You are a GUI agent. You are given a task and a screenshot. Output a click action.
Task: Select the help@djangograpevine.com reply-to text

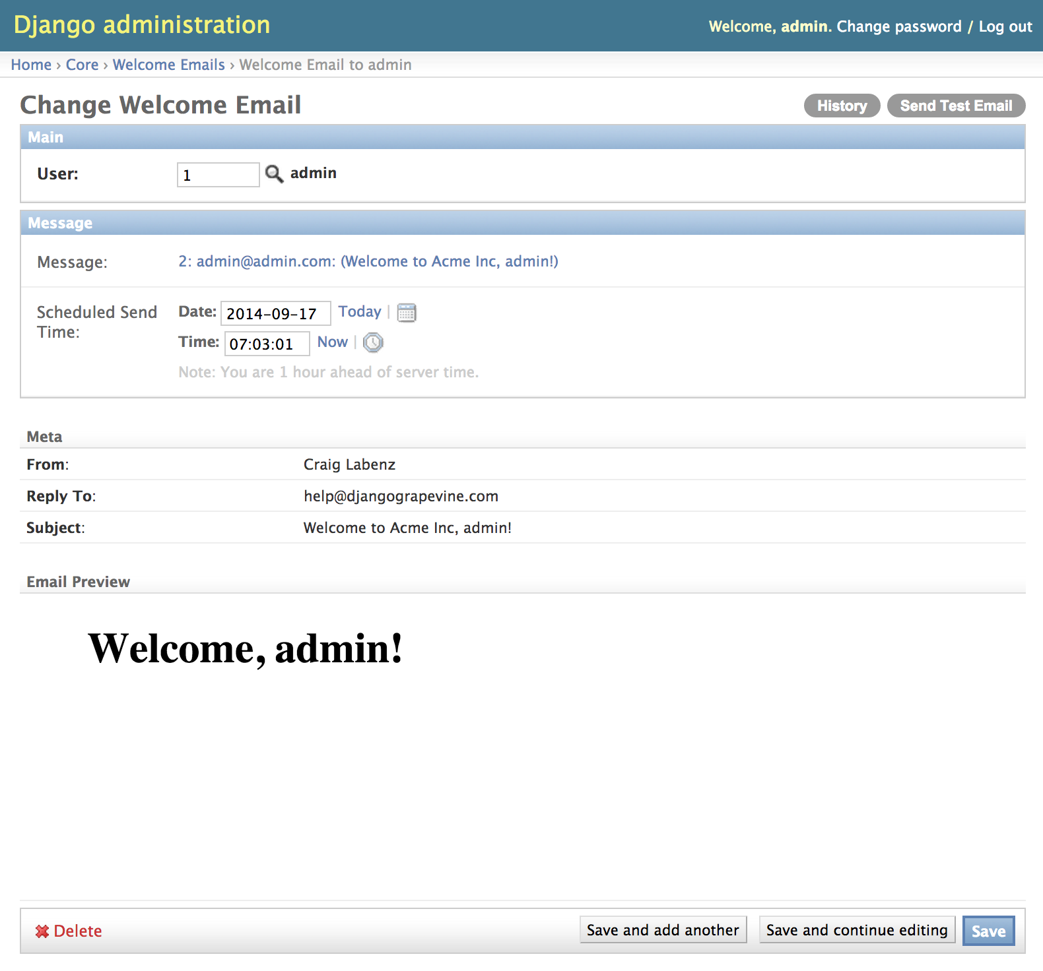(401, 496)
